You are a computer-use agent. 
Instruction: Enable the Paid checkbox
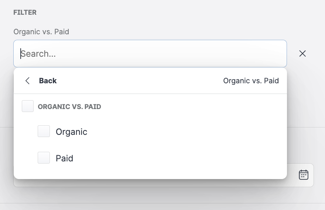coord(44,158)
